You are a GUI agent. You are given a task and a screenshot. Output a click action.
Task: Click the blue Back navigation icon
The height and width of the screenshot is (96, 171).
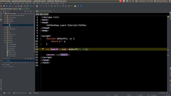pyautogui.click(x=31, y=6)
